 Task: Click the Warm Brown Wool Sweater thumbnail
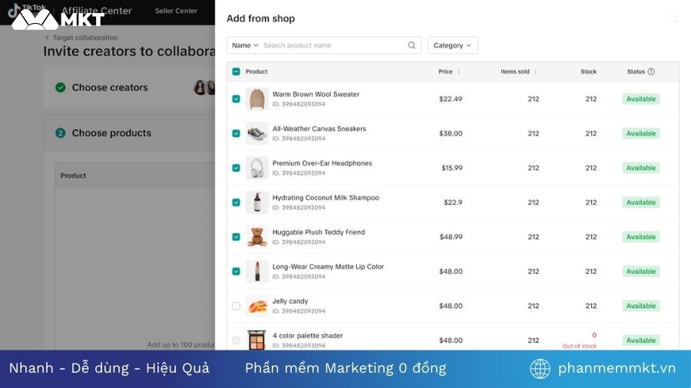pyautogui.click(x=256, y=99)
